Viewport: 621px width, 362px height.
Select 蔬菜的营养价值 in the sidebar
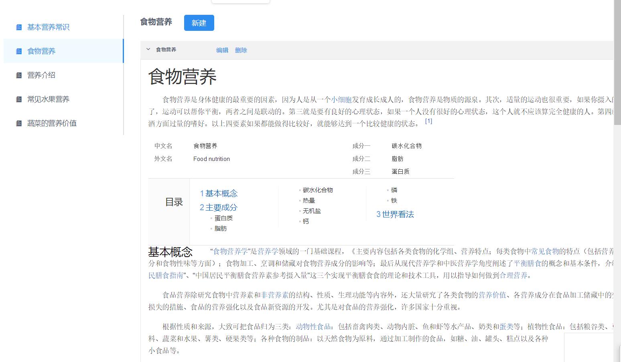tap(52, 123)
